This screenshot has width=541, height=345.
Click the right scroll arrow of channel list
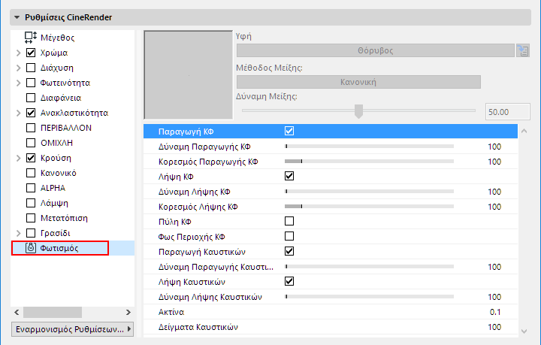pyautogui.click(x=129, y=311)
